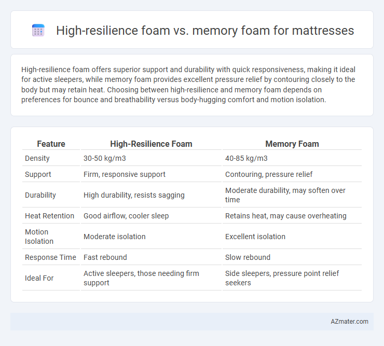Click the calendar grid icon beside the title

coord(38,31)
